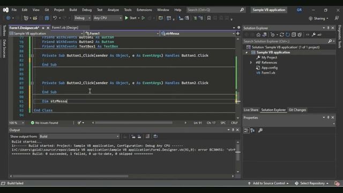Click the Refresh icon in Solution Explorer

[288, 34]
